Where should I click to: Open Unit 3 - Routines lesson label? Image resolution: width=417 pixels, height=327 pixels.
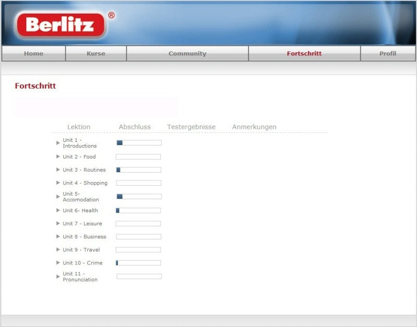84,169
